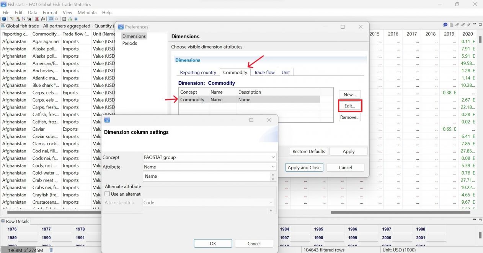Click Cancel in the Preferences dialog

pos(345,167)
